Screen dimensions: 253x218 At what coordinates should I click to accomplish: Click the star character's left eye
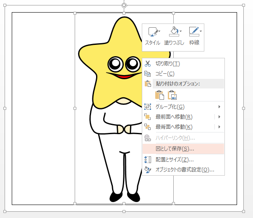click(115, 64)
